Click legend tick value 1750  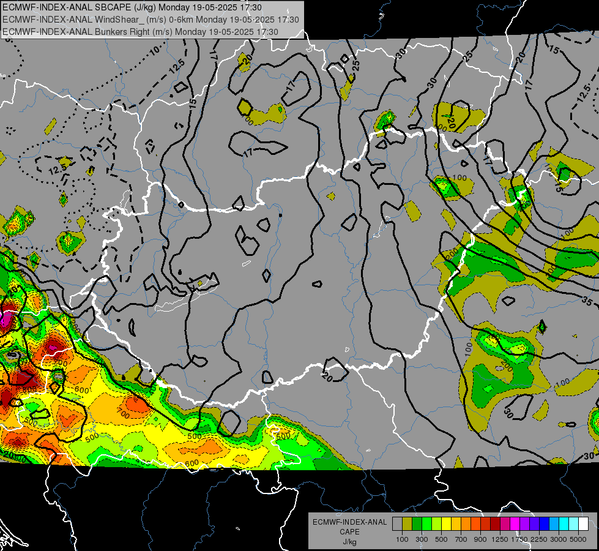(x=519, y=539)
